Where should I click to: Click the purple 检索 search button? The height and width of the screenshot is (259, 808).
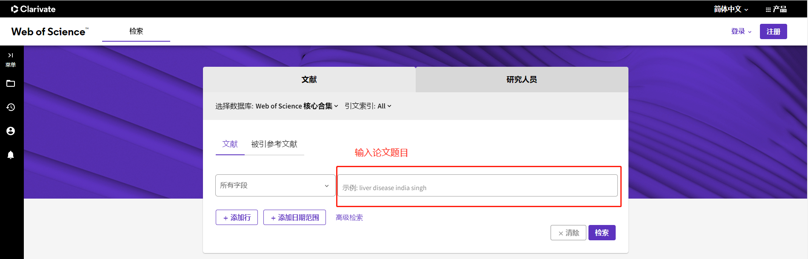tap(602, 233)
